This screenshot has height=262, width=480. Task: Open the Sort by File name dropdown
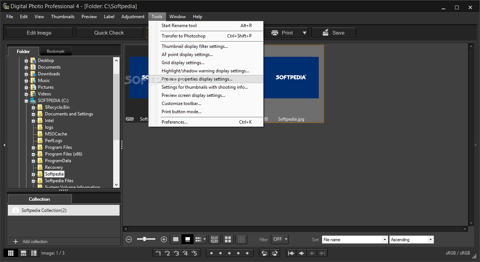point(355,240)
